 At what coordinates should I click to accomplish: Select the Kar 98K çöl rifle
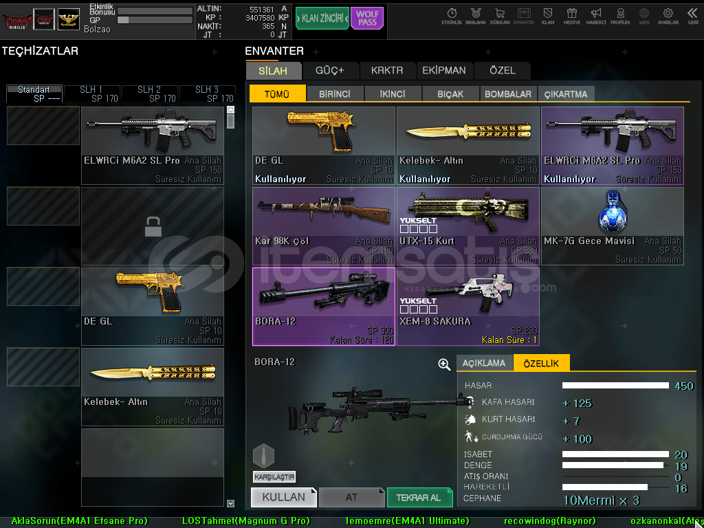click(x=324, y=225)
